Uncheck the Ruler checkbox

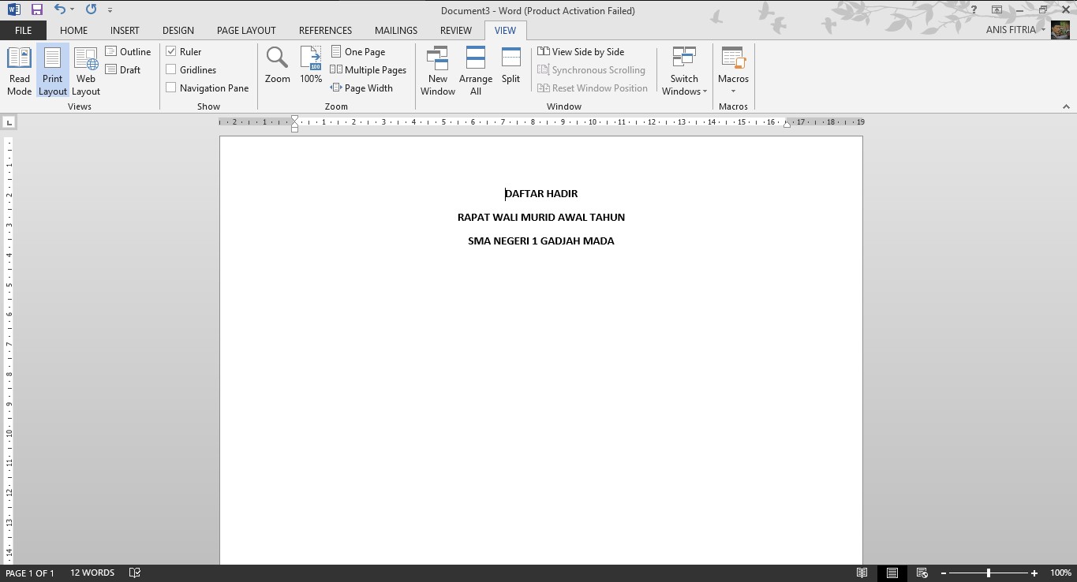pos(171,51)
